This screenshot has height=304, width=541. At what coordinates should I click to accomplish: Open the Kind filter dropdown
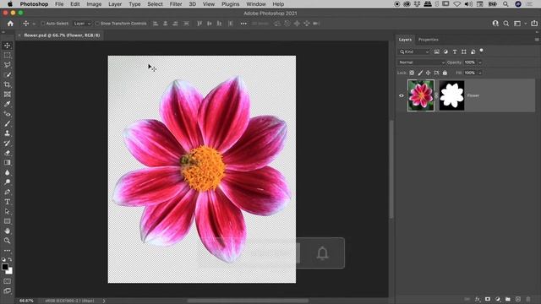click(414, 52)
